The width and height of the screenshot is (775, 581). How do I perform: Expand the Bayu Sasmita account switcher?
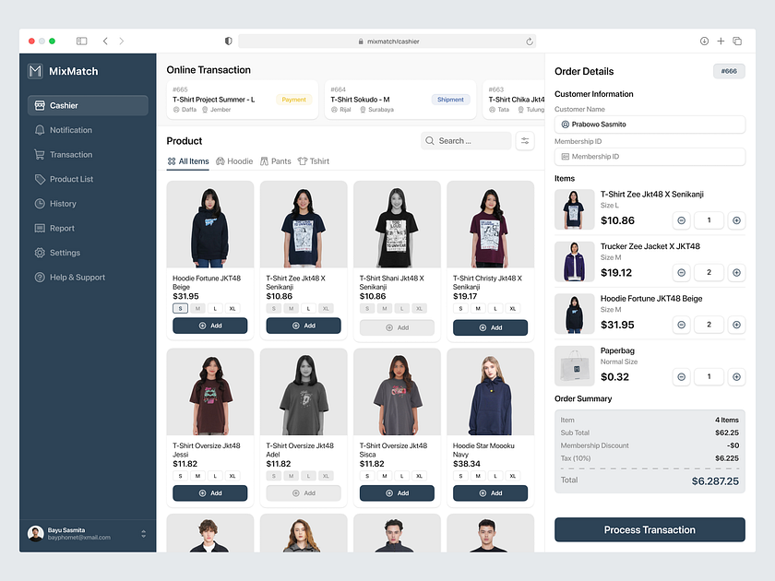pyautogui.click(x=143, y=534)
